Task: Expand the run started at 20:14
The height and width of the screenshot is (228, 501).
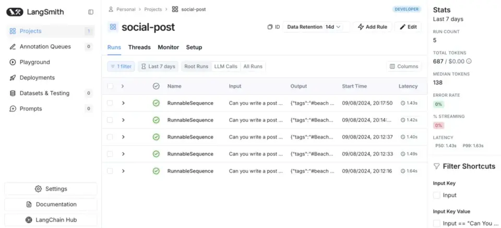Action: click(x=123, y=120)
